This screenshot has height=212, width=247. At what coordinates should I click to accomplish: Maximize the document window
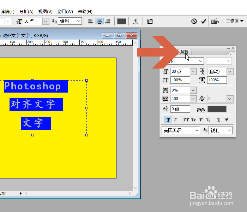tap(119, 35)
